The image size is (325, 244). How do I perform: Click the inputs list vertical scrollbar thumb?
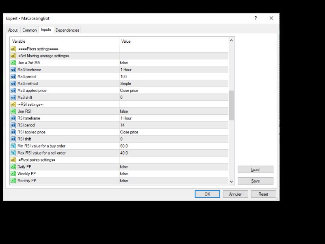pyautogui.click(x=231, y=105)
